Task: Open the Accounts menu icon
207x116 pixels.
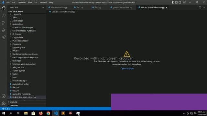Action: pyautogui.click(x=4, y=96)
